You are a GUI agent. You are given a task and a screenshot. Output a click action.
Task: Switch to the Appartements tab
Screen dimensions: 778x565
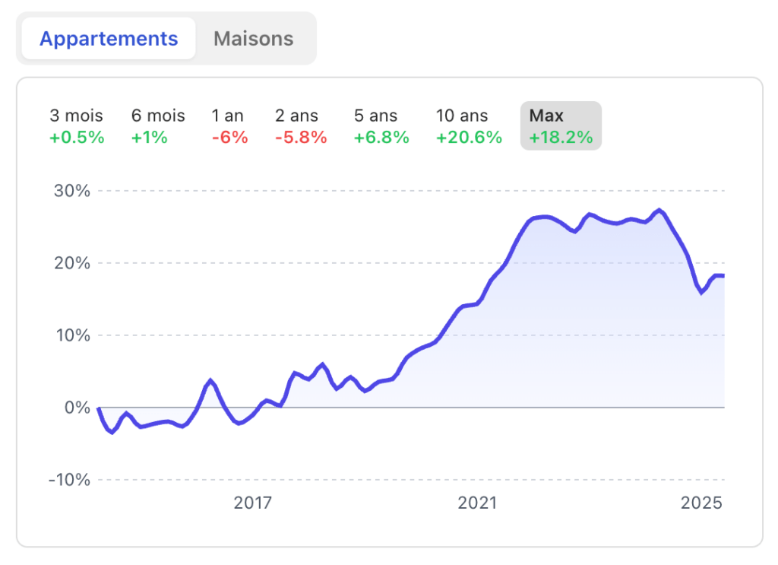click(109, 39)
